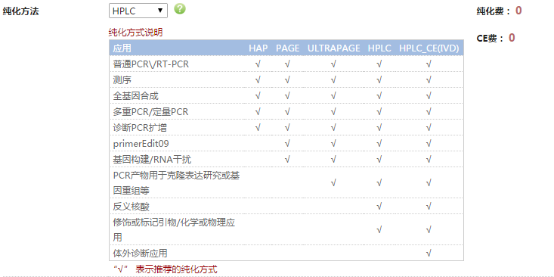Click the PAGE checkmark in 基因构建/RNA干扰 row
554x277 pixels.
(x=288, y=160)
